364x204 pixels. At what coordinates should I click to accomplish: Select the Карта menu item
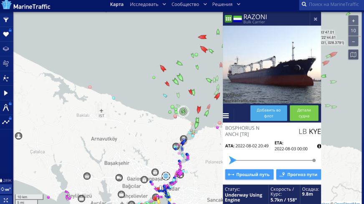pyautogui.click(x=116, y=5)
